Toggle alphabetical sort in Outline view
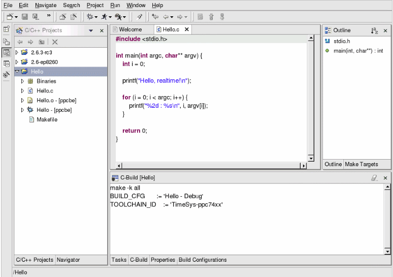 [x=374, y=30]
